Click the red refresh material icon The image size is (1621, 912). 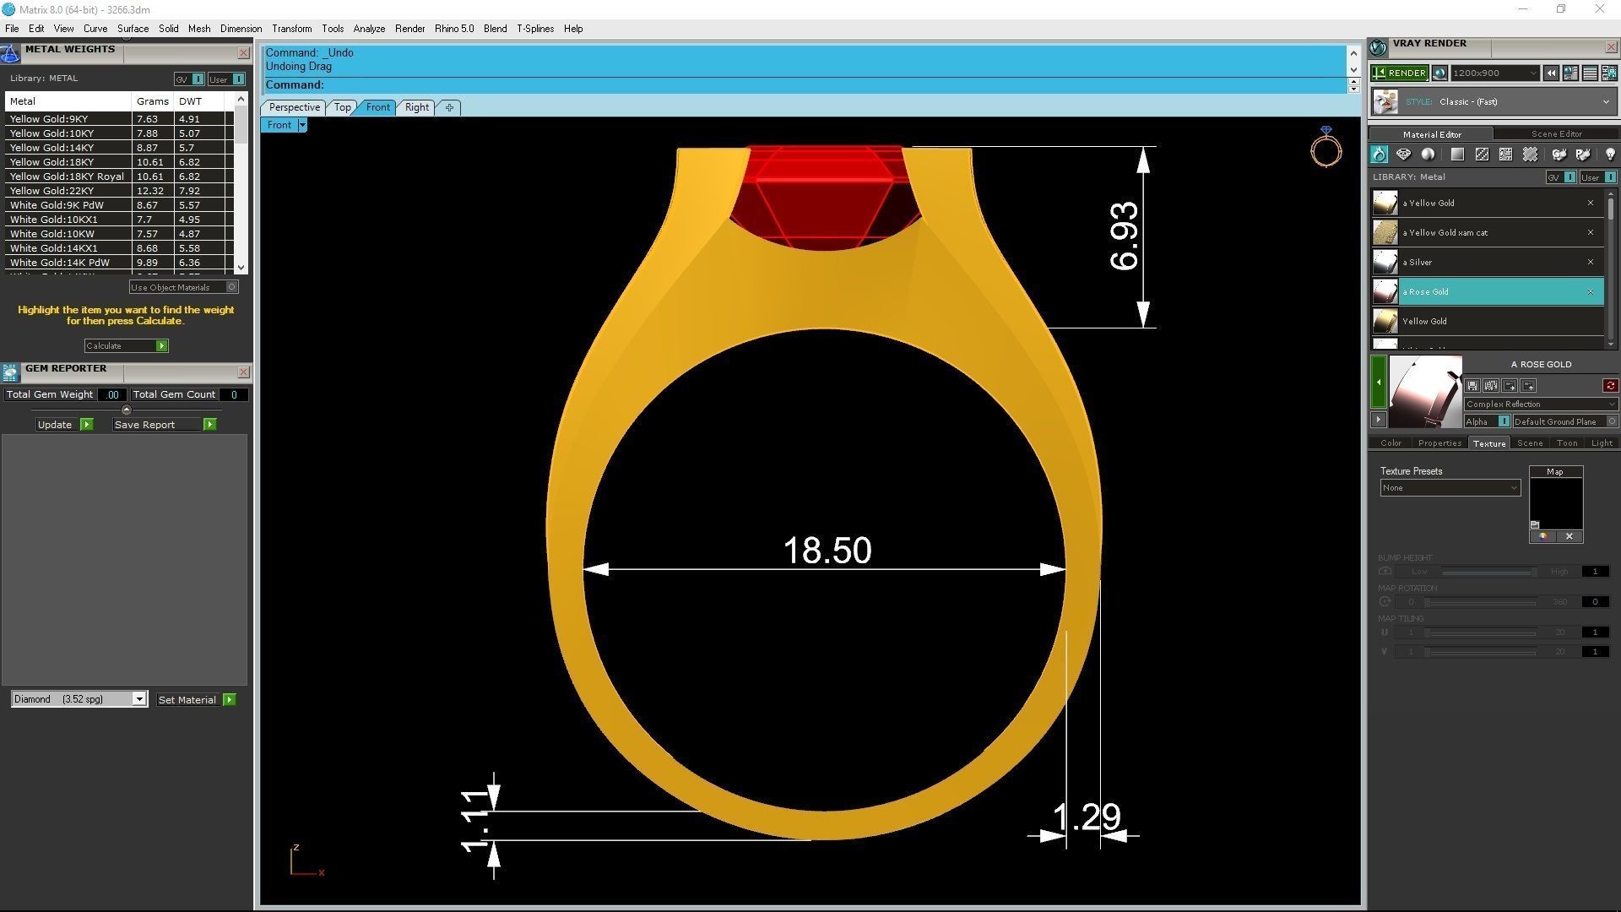[x=1610, y=386]
